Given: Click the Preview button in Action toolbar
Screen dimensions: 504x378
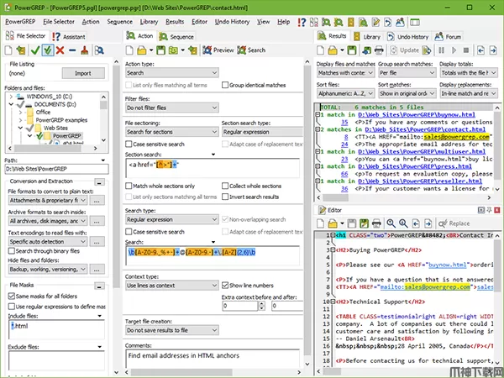Looking at the screenshot, I should coord(218,50).
